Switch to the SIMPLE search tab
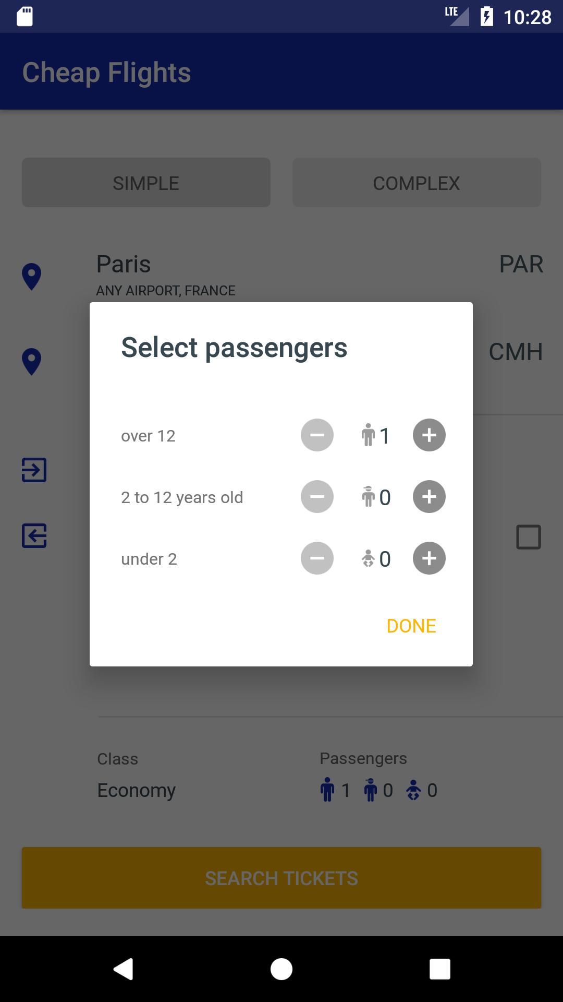The height and width of the screenshot is (1002, 563). pos(146,183)
